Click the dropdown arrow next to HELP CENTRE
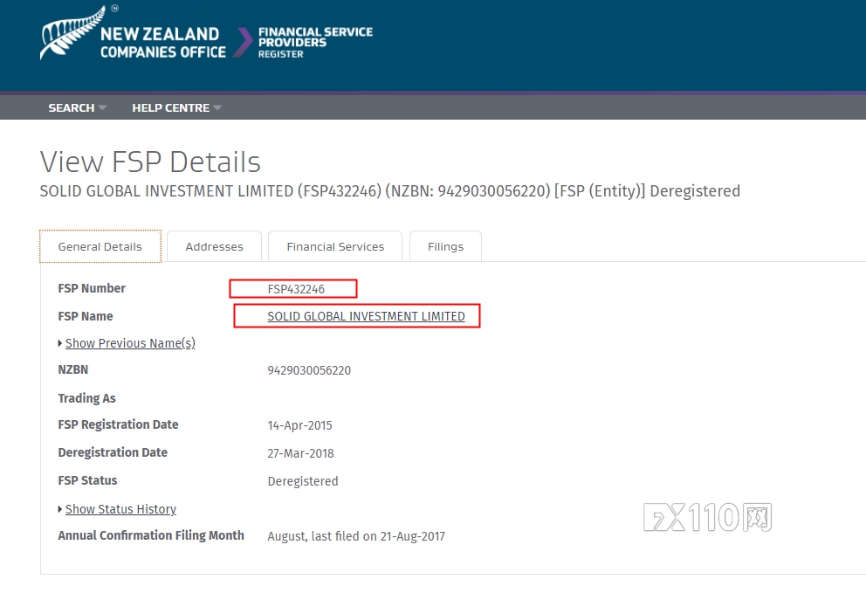 click(217, 107)
